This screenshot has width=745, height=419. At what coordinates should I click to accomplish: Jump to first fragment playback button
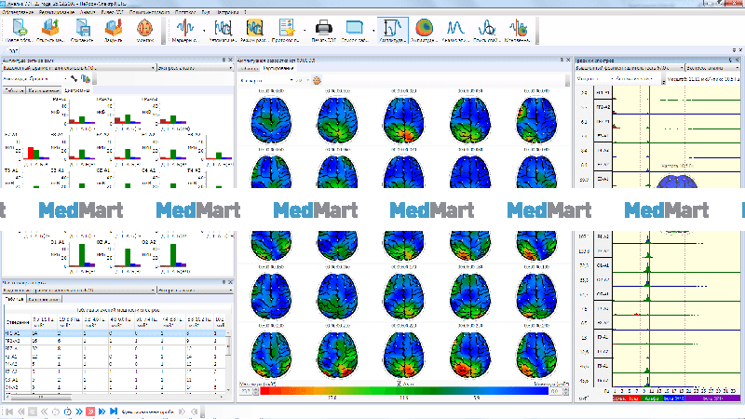tap(9, 412)
